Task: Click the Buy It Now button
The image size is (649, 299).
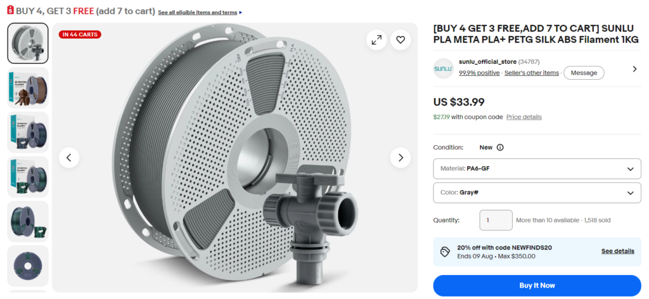Action: click(537, 285)
